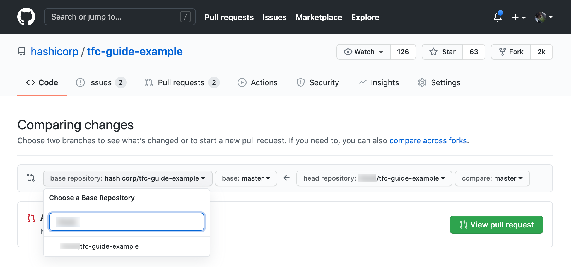Click the red pull request icon
588x267 pixels.
tap(31, 218)
